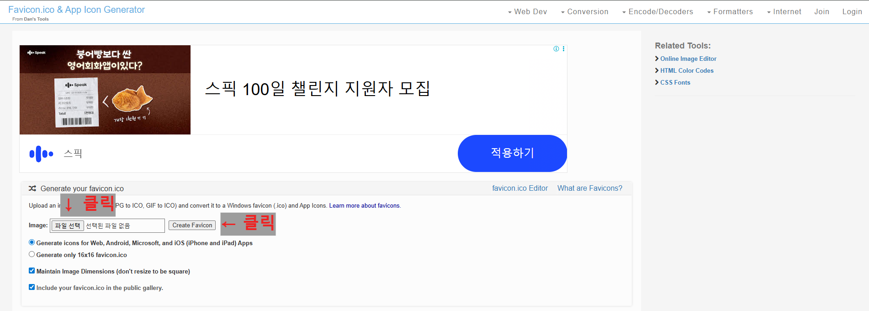
Task: Open the What are Favicons? link
Action: tap(590, 188)
